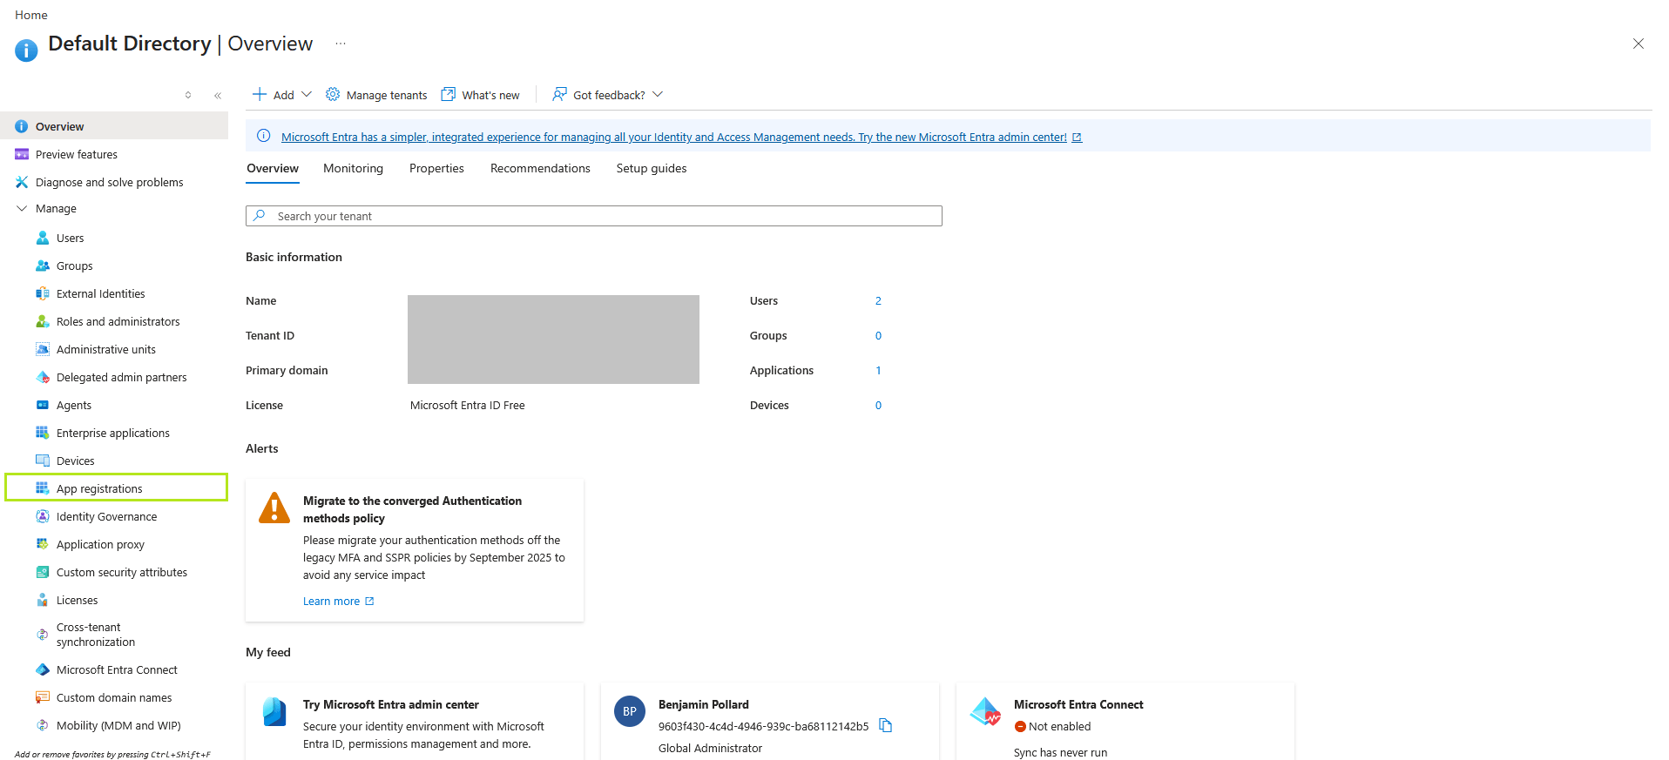Click Manage tenants
The width and height of the screenshot is (1669, 760).
pos(376,95)
